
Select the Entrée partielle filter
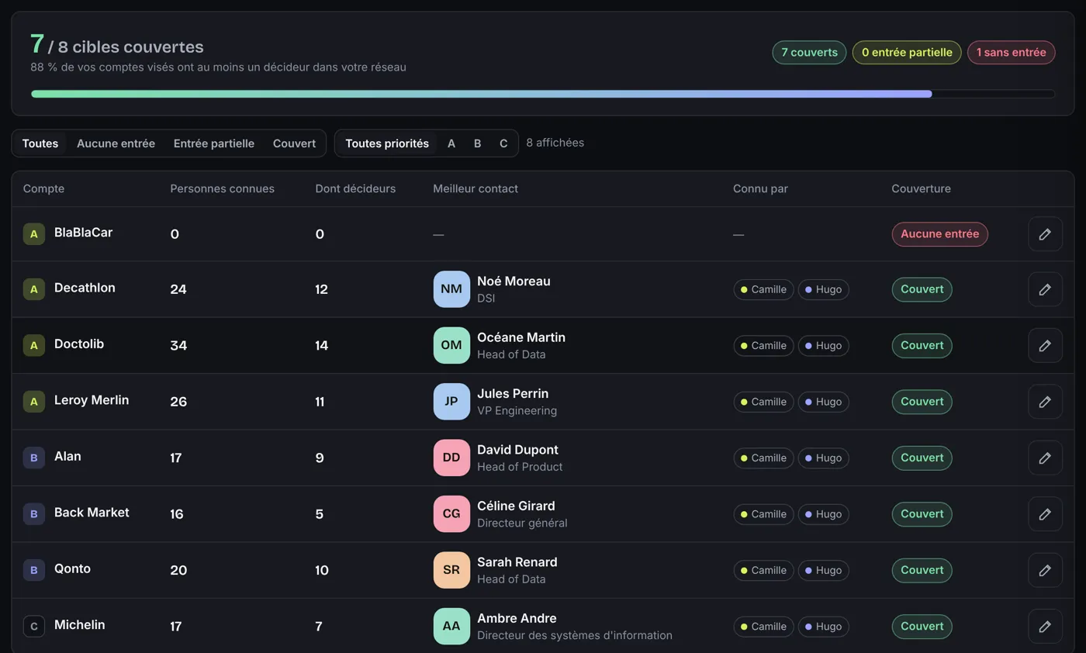tap(214, 143)
